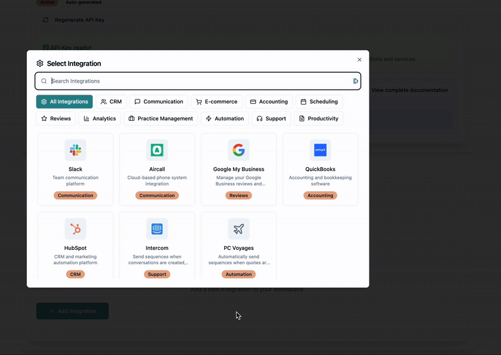Click the Automation badge on PC Voyages
501x355 pixels.
pyautogui.click(x=239, y=274)
